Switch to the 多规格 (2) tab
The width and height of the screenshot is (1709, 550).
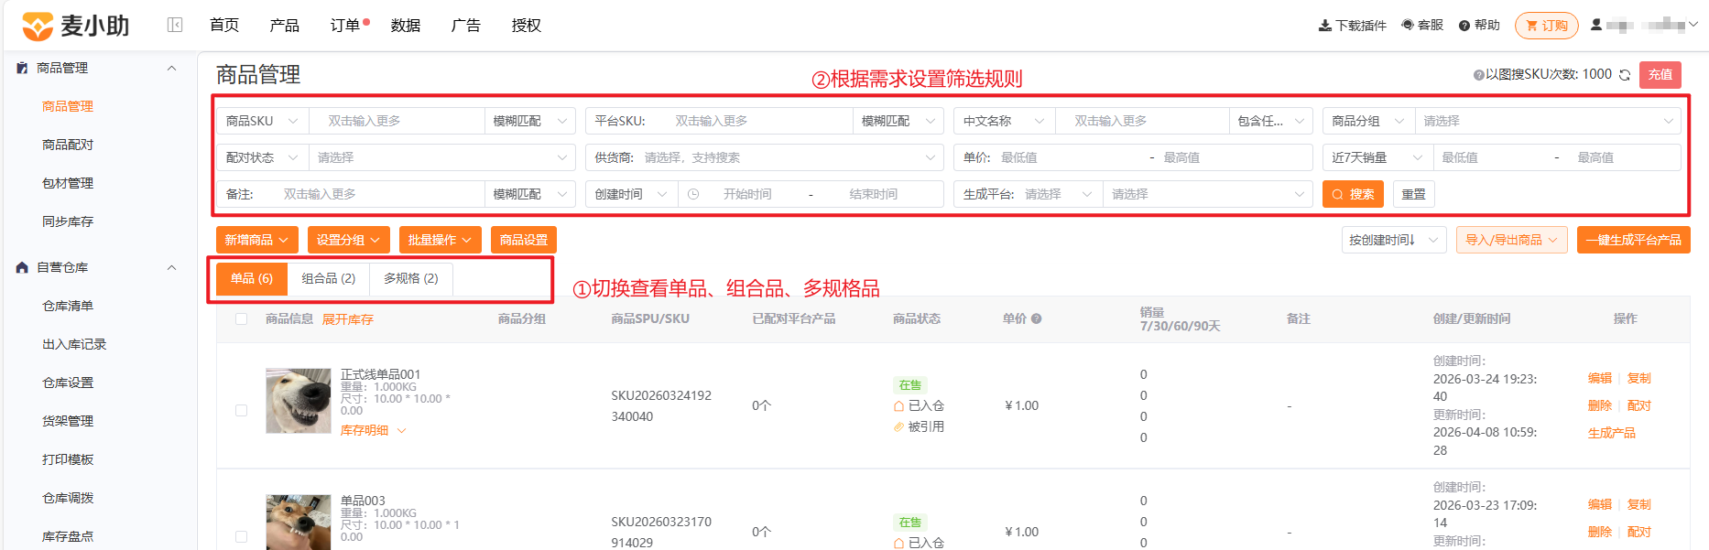[x=411, y=278]
